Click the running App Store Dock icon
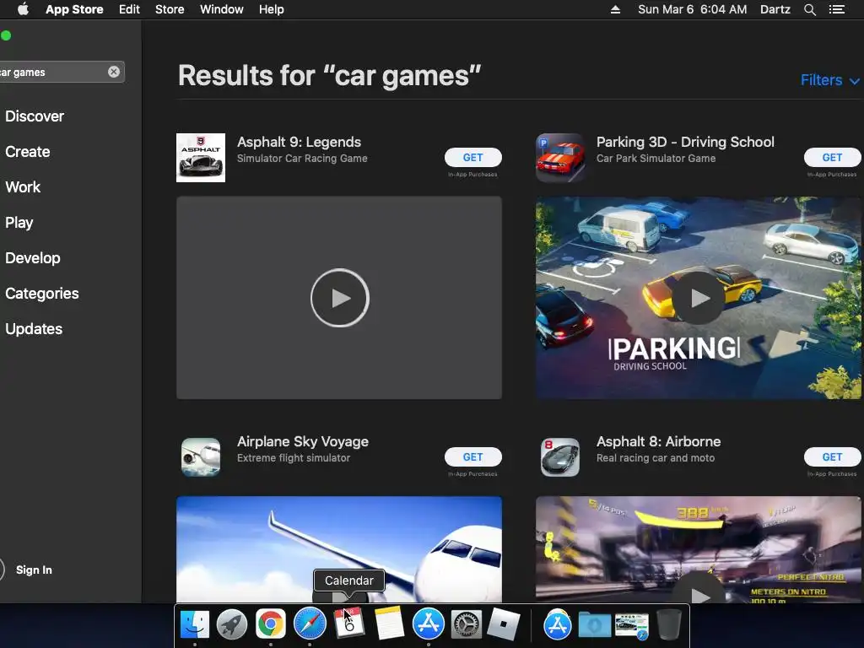The width and height of the screenshot is (864, 648). (x=428, y=624)
